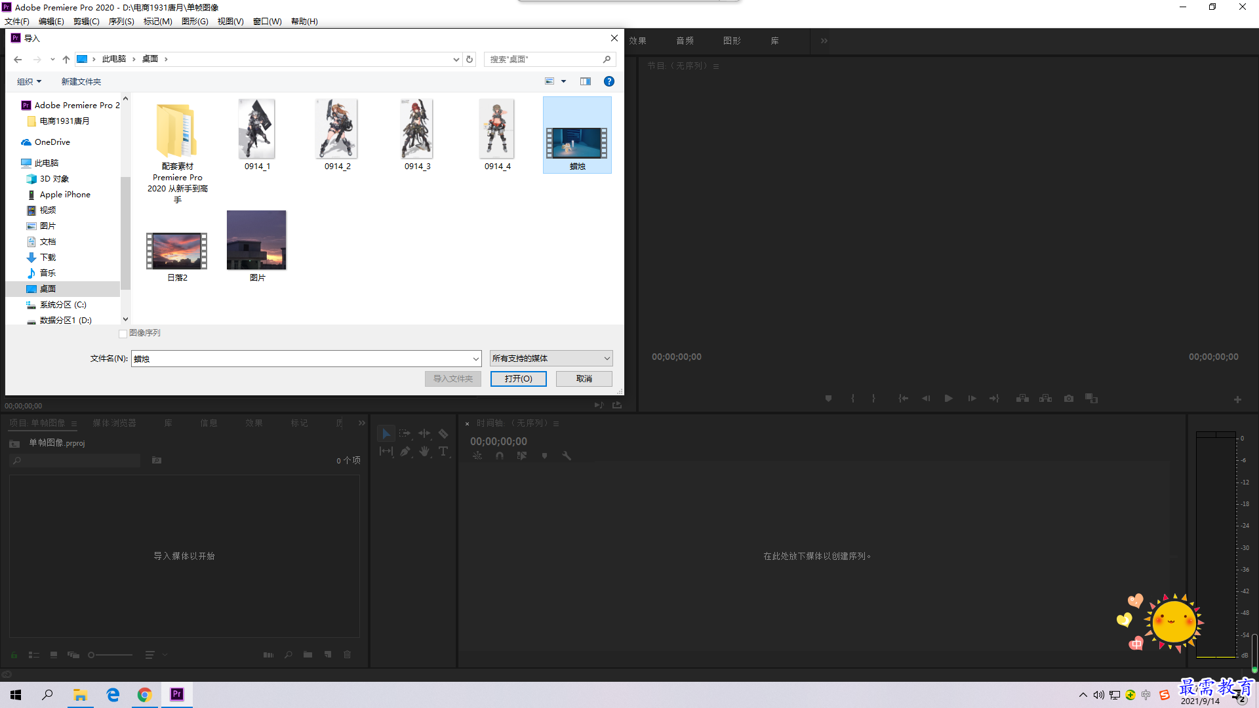Image resolution: width=1259 pixels, height=708 pixels.
Task: Step back one frame in program monitor
Action: pyautogui.click(x=926, y=399)
